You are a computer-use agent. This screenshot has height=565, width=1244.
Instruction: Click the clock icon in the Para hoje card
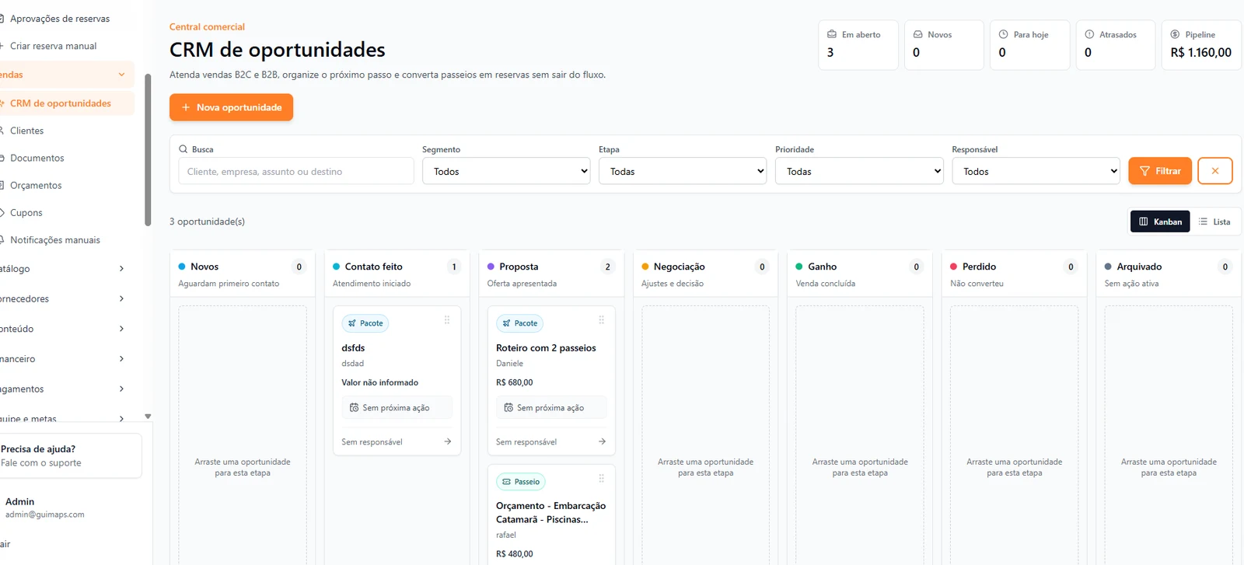(x=1003, y=34)
